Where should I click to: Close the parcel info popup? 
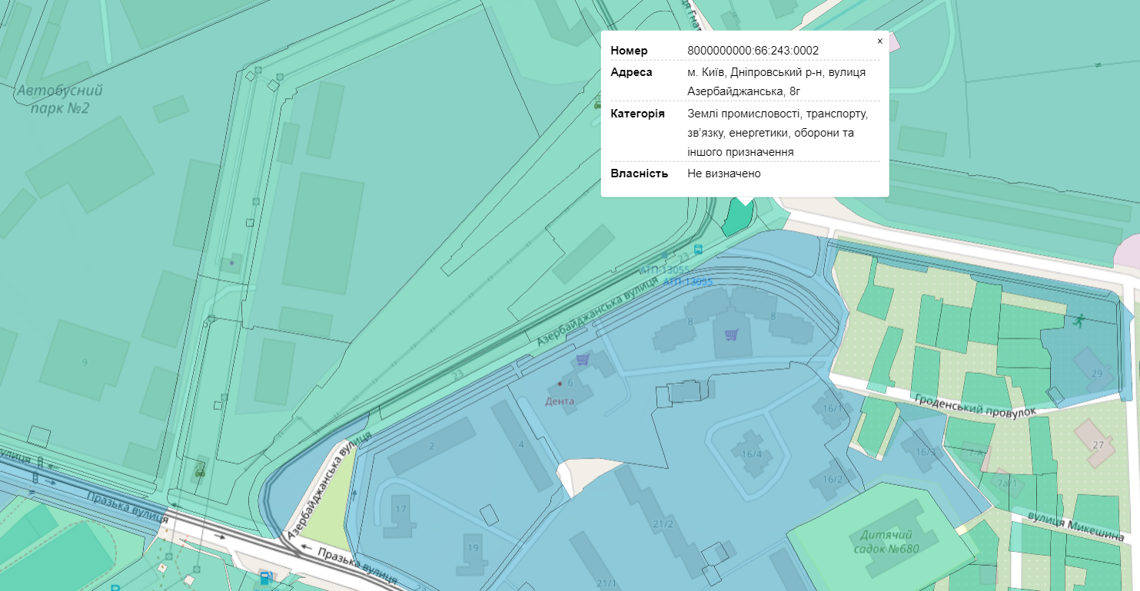point(879,41)
